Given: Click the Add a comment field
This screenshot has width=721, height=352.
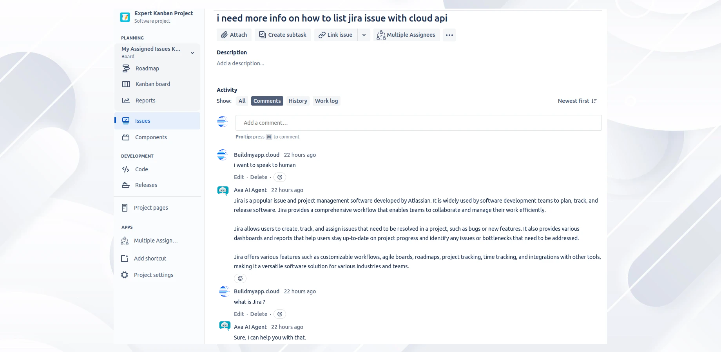Looking at the screenshot, I should point(418,123).
